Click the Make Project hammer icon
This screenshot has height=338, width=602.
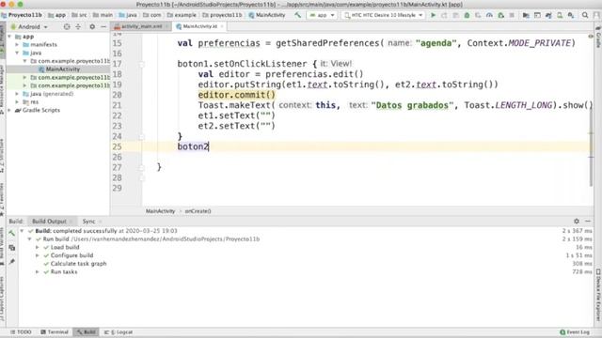(x=297, y=15)
